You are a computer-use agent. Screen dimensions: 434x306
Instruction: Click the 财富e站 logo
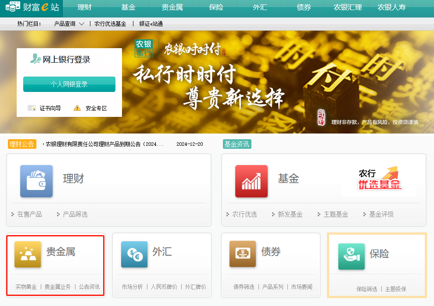click(x=32, y=7)
